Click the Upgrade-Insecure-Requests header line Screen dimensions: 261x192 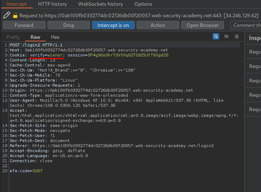coord(45,85)
